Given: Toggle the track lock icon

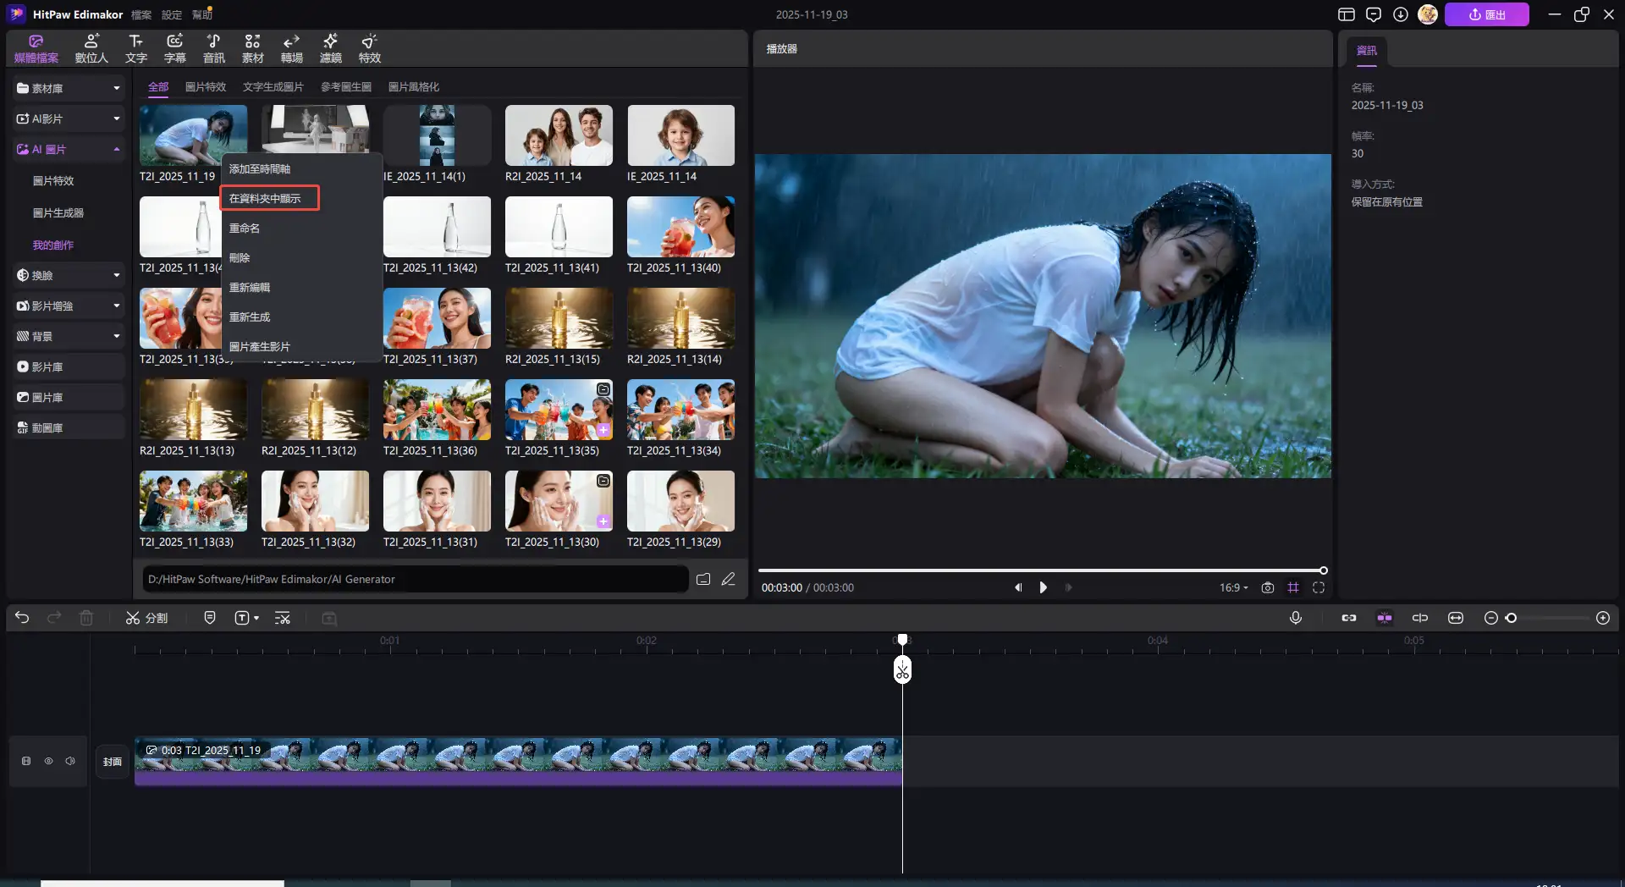Looking at the screenshot, I should coord(26,761).
